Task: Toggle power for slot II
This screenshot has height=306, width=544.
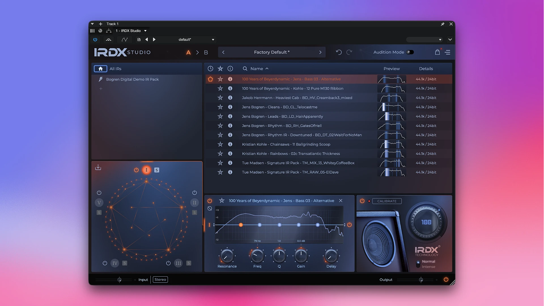Action: tap(194, 193)
